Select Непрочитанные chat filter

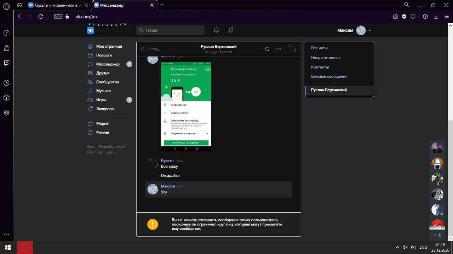click(x=326, y=58)
